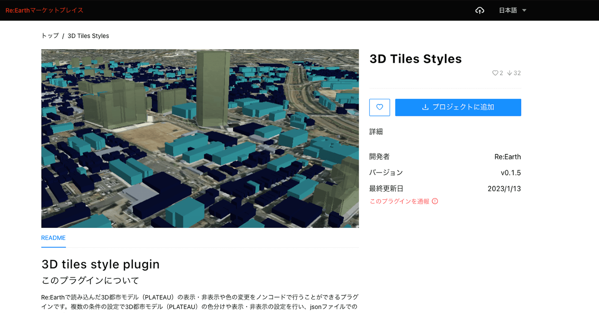
Task: Click the 詳細 section label
Action: point(376,132)
